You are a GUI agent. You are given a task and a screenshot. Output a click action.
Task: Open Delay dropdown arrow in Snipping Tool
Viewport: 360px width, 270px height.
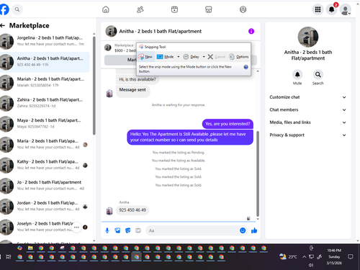click(204, 57)
